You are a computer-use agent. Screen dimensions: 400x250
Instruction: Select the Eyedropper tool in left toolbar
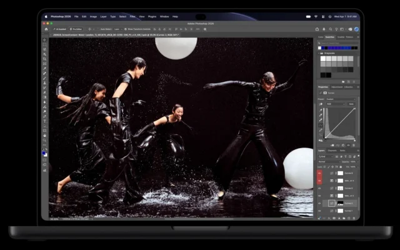pyautogui.click(x=44, y=68)
